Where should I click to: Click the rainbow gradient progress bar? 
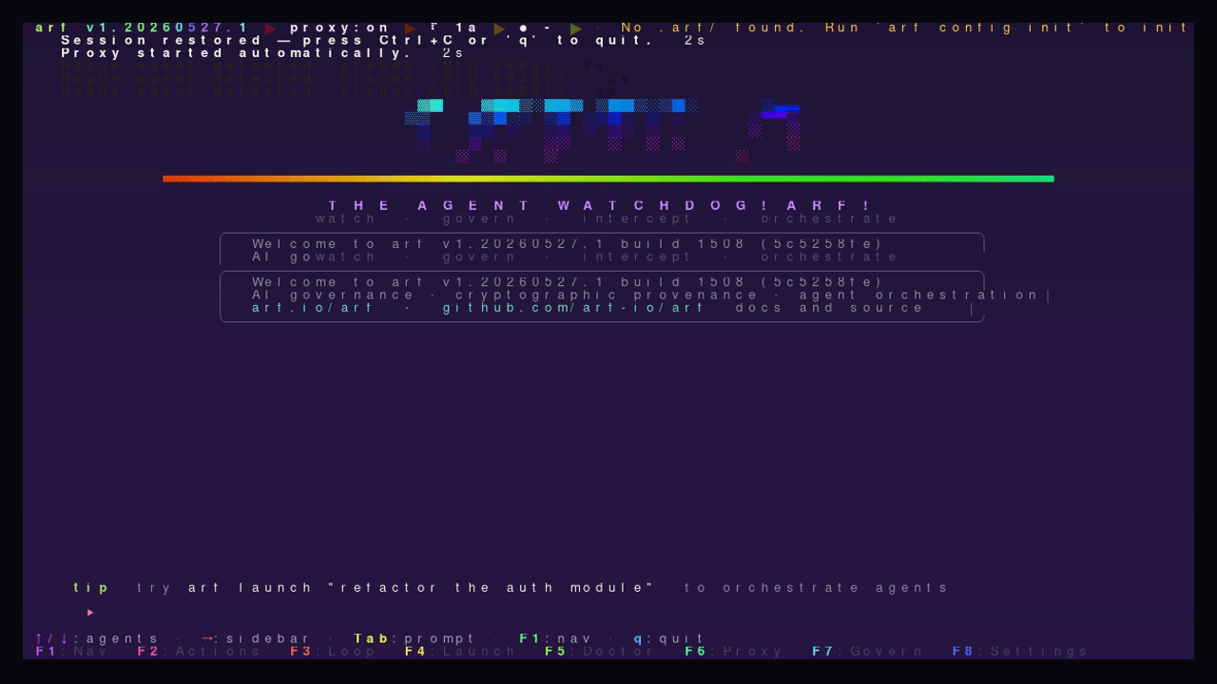(608, 179)
